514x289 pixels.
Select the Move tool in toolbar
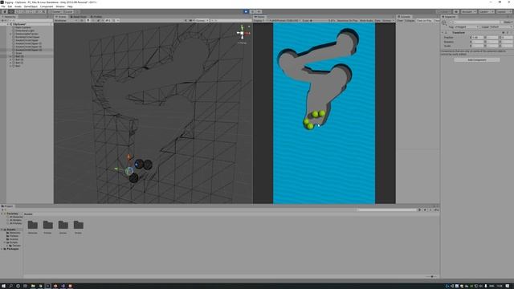coord(11,12)
